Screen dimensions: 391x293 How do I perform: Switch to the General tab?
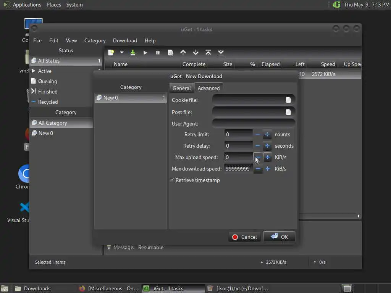click(x=181, y=88)
